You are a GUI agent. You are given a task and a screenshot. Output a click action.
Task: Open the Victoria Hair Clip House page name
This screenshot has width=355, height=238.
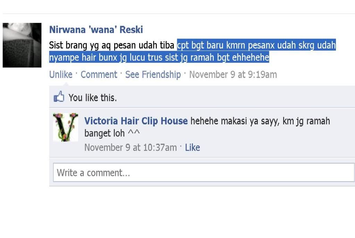tap(136, 121)
